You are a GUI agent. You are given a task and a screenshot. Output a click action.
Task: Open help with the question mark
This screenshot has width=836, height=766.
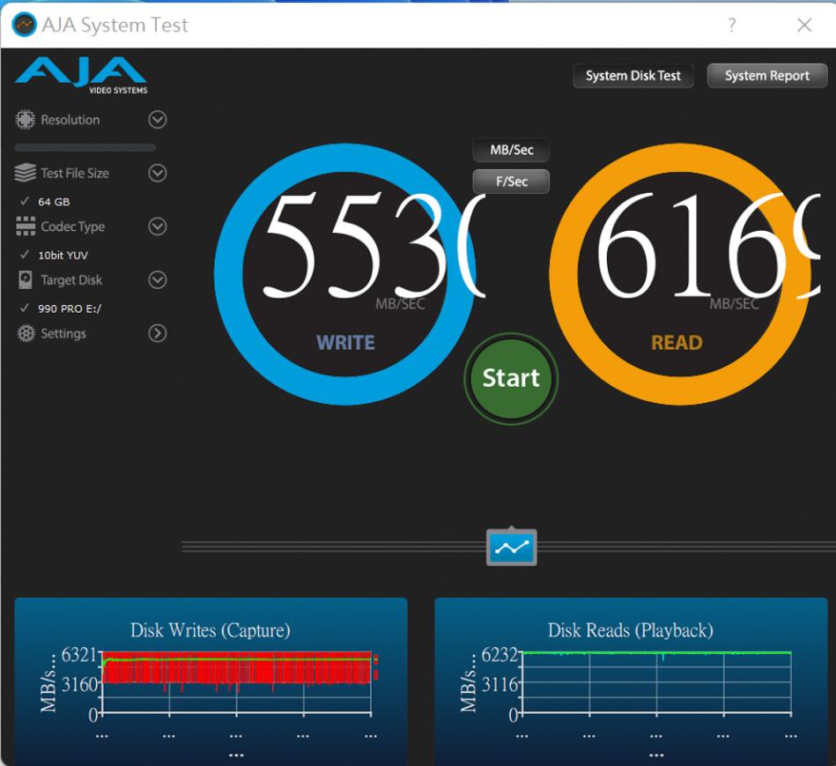pyautogui.click(x=732, y=25)
